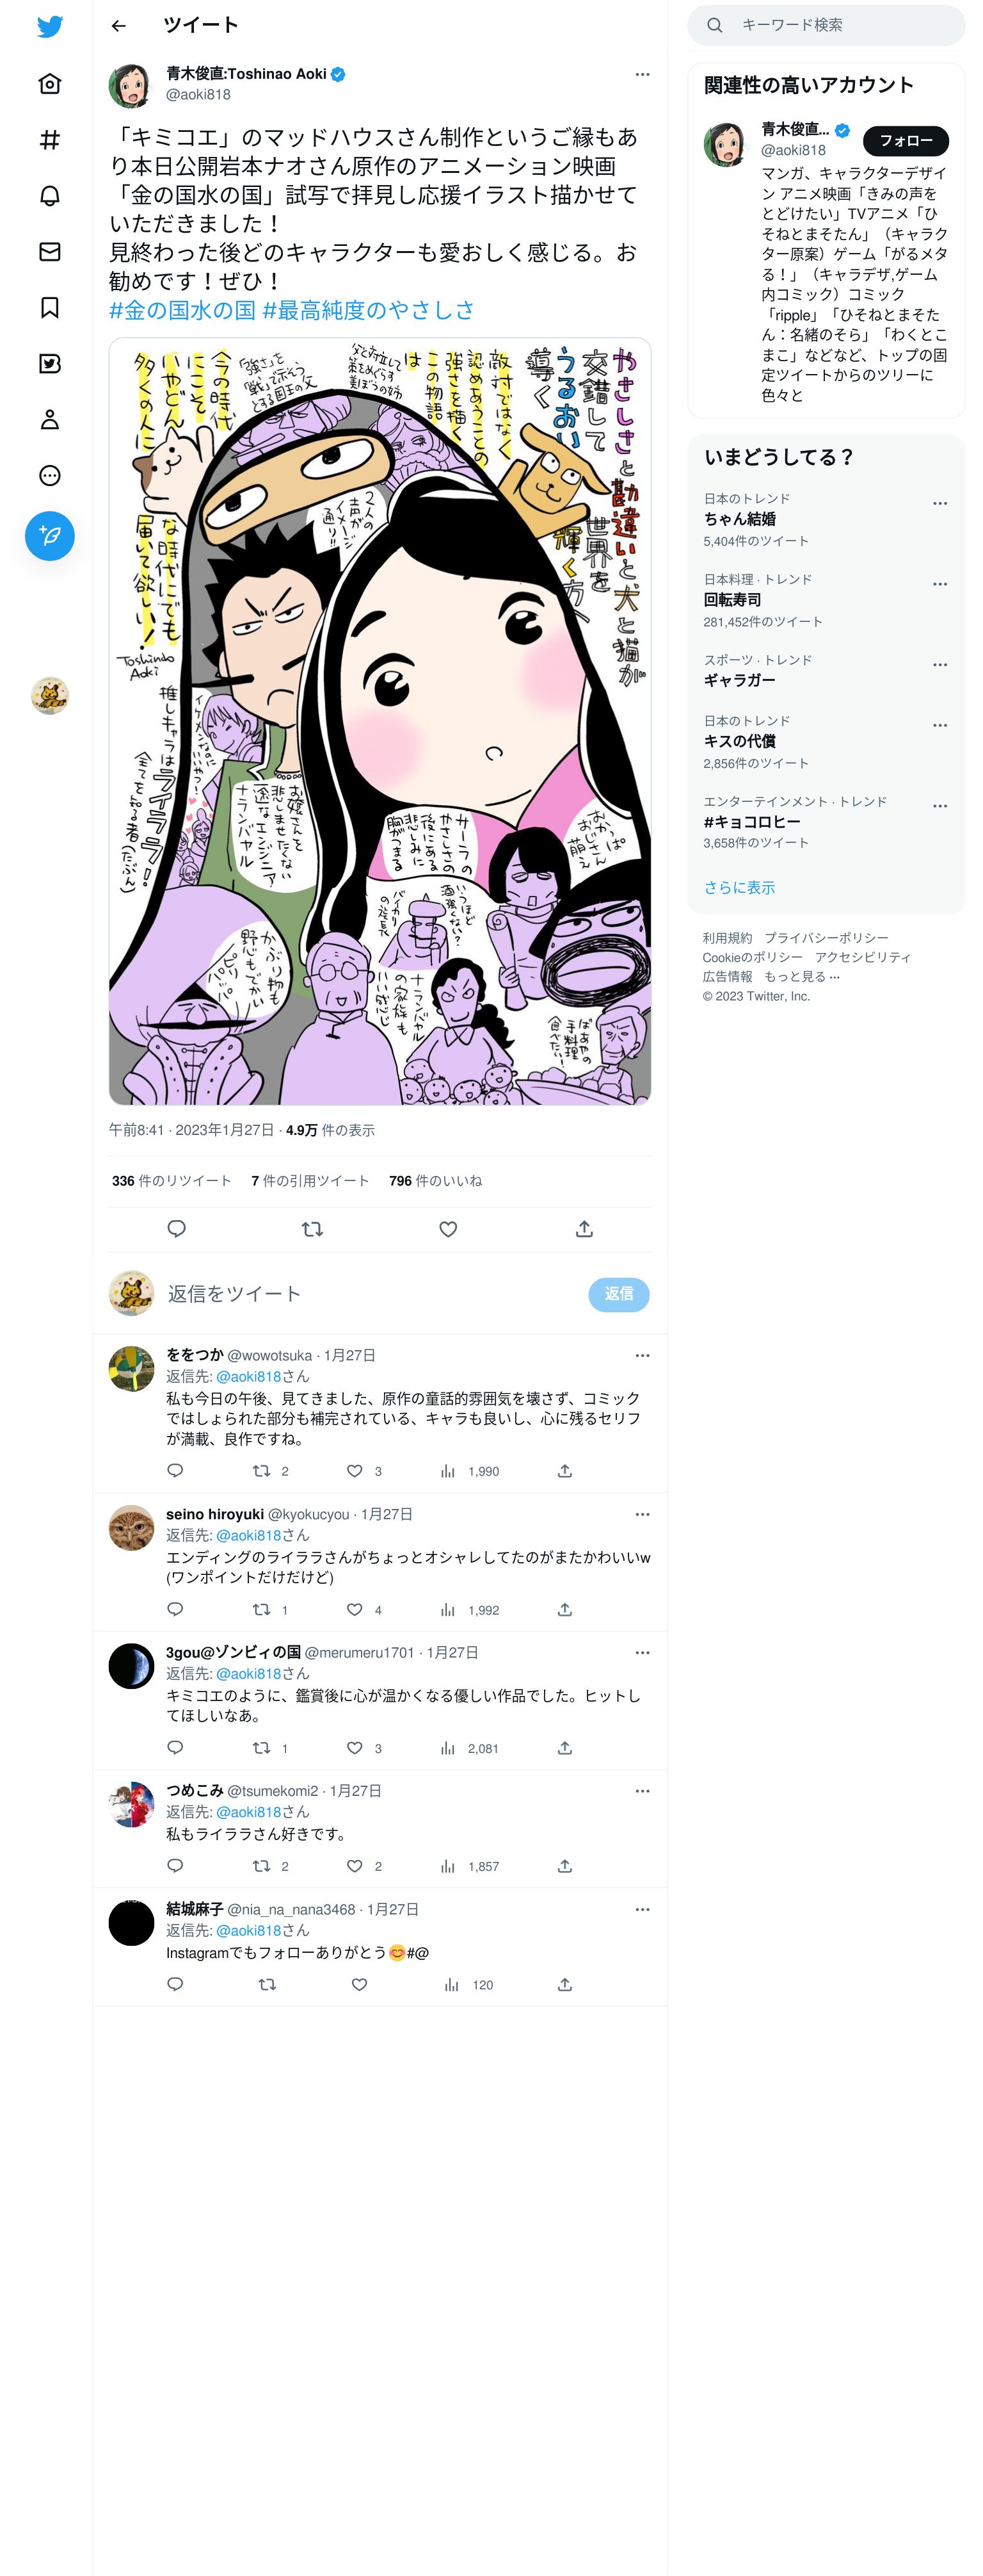The image size is (983, 2576).
Task: Open hashtag #金の国水の国 link
Action: (x=182, y=310)
